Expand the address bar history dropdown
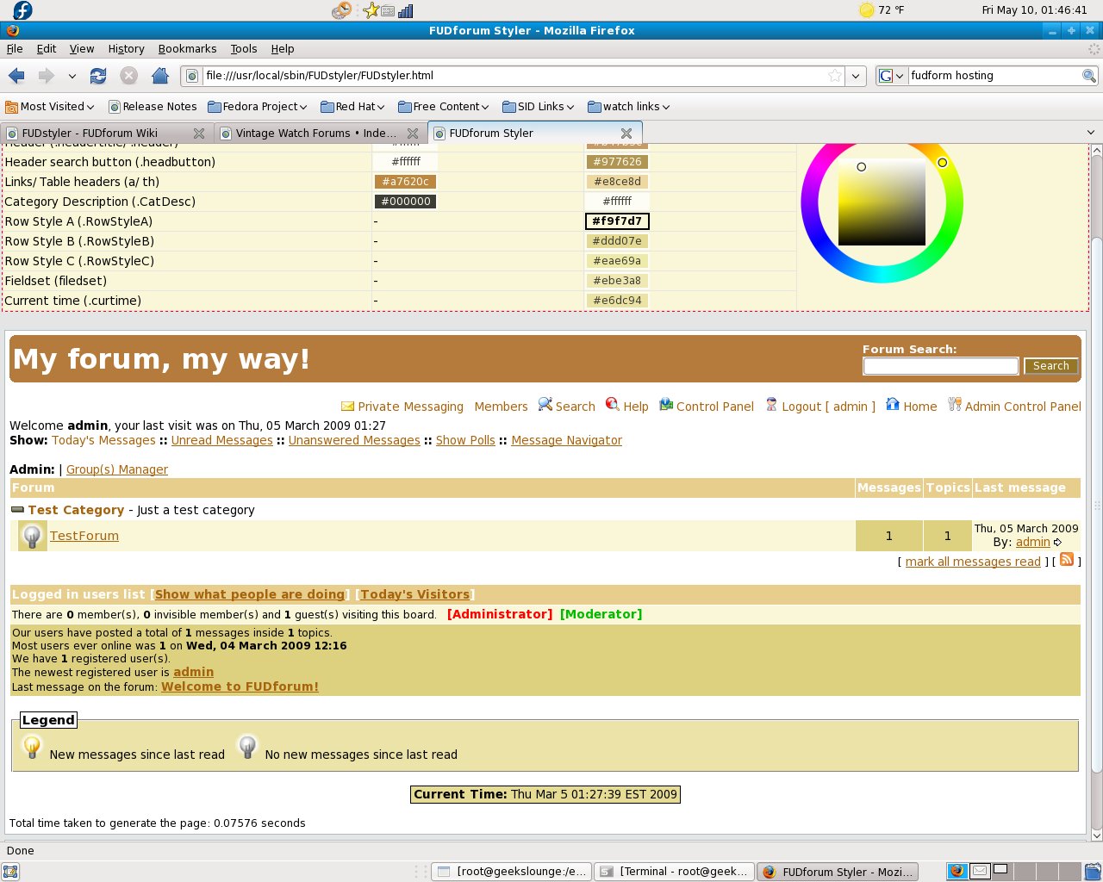 pos(855,76)
